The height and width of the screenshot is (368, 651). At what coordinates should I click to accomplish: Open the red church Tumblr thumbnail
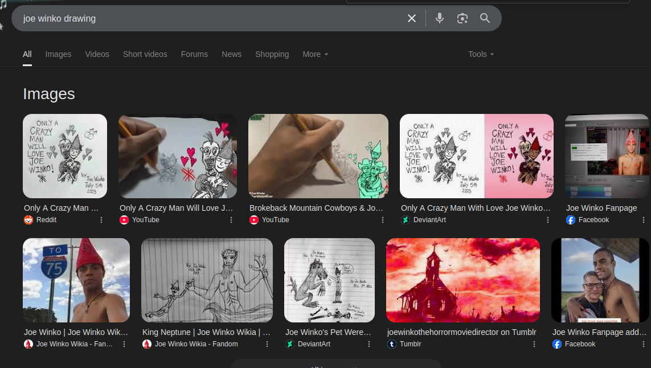tap(463, 280)
